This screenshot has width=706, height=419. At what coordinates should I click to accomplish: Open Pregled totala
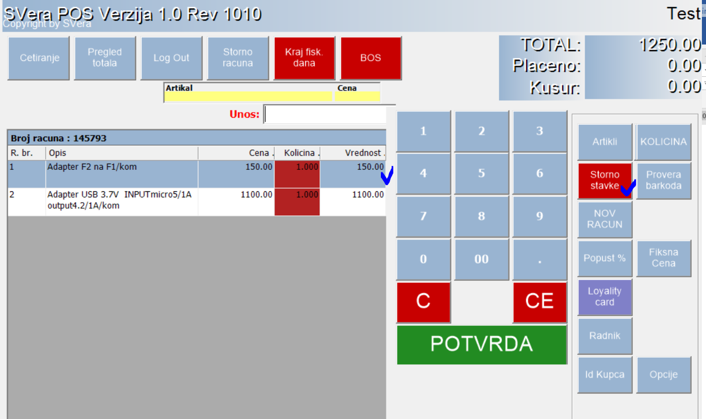(105, 58)
